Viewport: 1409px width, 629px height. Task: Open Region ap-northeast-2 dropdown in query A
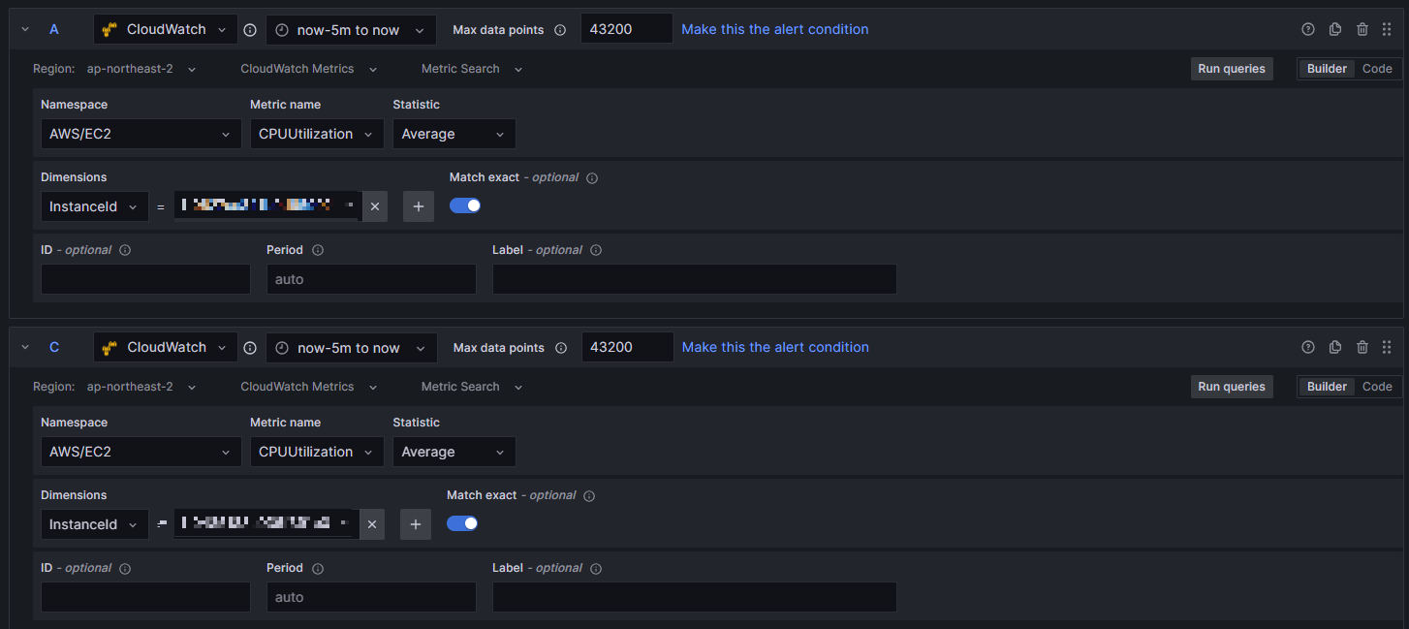tap(141, 69)
